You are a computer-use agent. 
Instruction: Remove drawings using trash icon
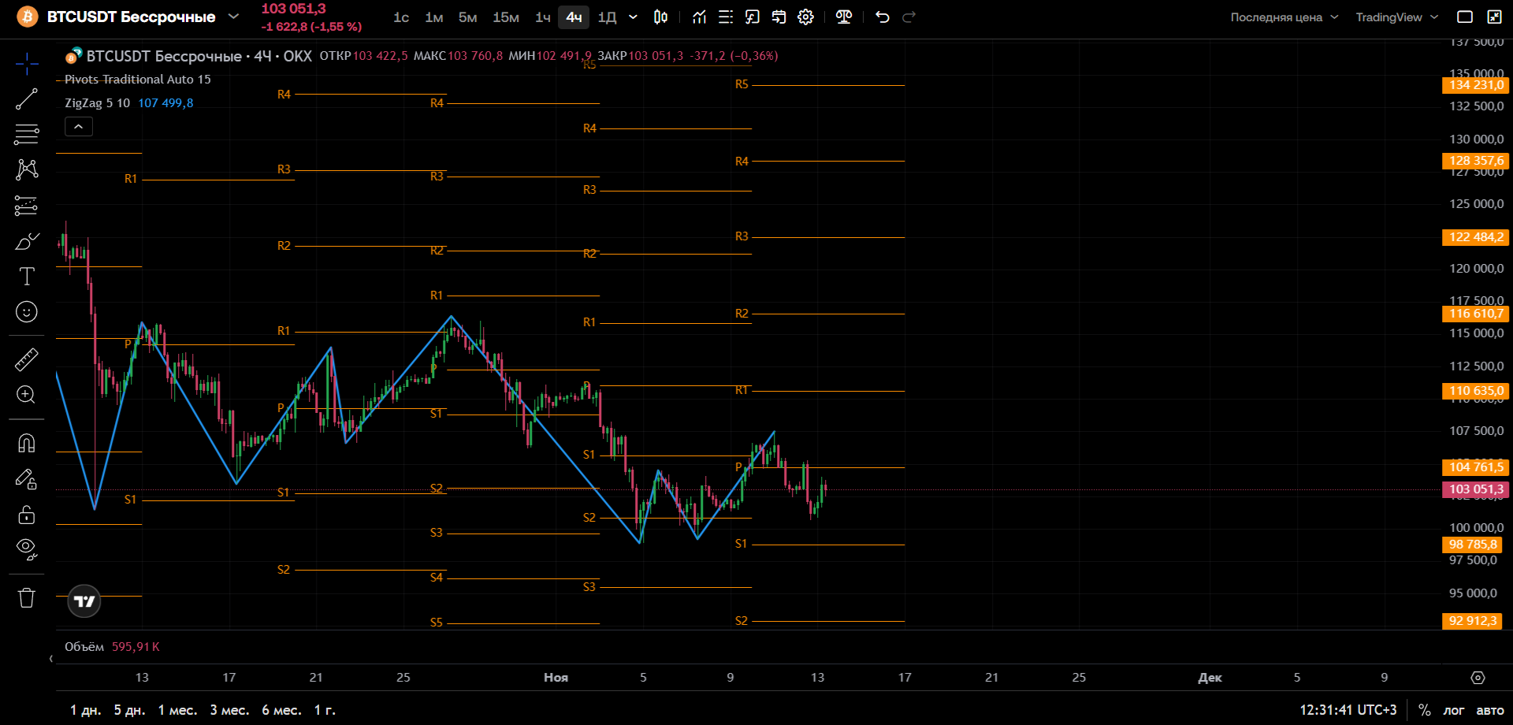[x=26, y=597]
